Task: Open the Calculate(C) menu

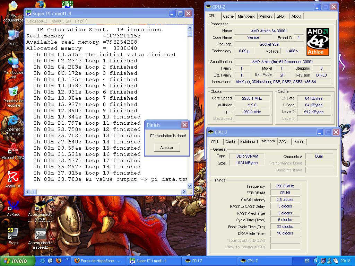Action: [x=37, y=21]
